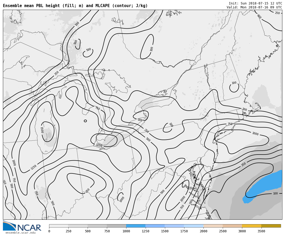Click the Valid: Mon 2018-07-16 09 UTC text
Image resolution: width=285 pixels, height=236 pixels.
[254, 7]
